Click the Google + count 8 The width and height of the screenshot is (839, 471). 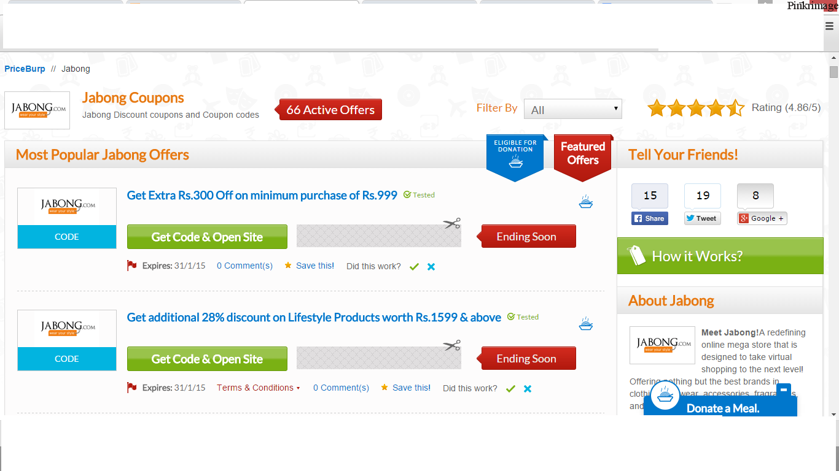[755, 196]
